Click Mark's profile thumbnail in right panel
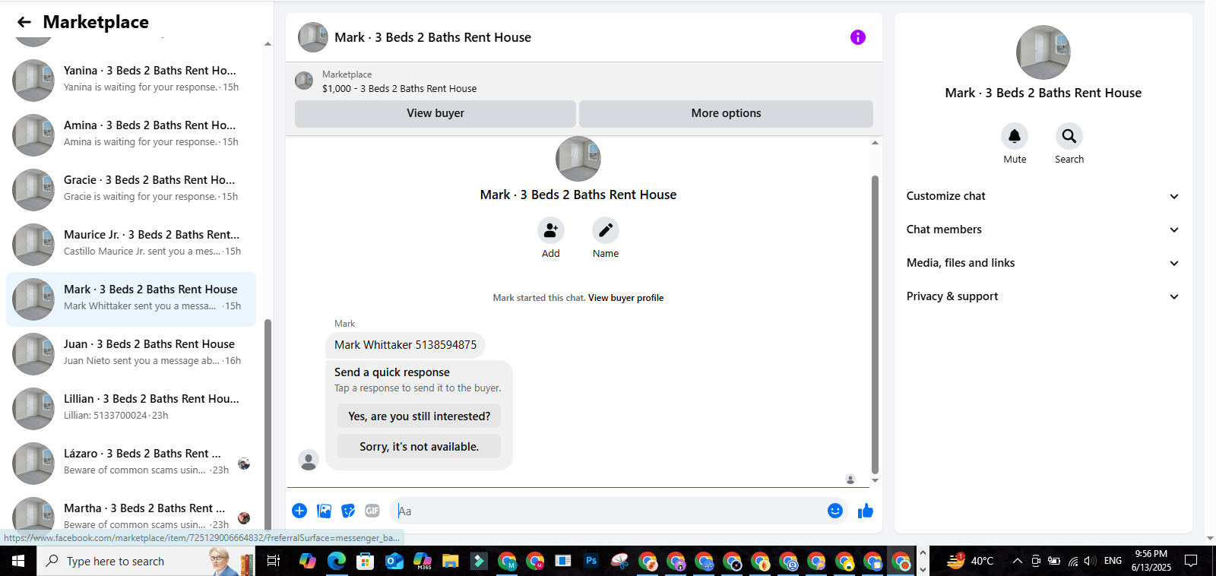Viewport: 1216px width, 576px height. tap(1043, 52)
